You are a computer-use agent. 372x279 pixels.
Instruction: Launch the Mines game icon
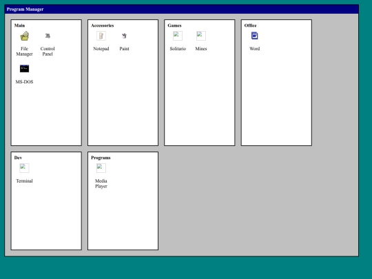tap(201, 36)
